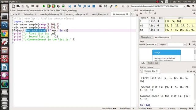Click the Save all files icon
196x110 pixels.
pyautogui.click(x=28, y=6)
